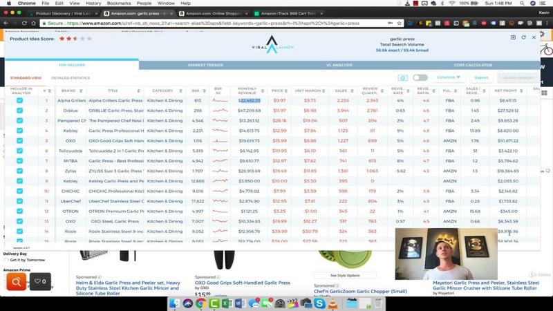Open the Columns dropdown

pos(448,77)
